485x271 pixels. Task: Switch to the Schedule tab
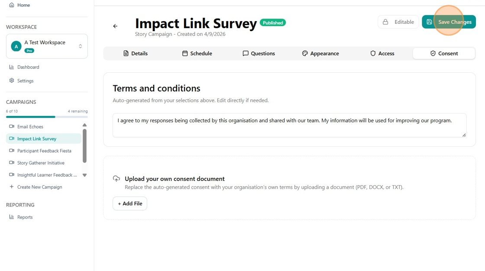pyautogui.click(x=197, y=53)
